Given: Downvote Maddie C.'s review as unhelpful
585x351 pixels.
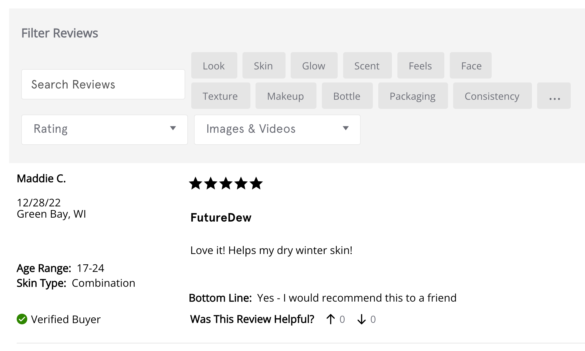Looking at the screenshot, I should tap(361, 319).
